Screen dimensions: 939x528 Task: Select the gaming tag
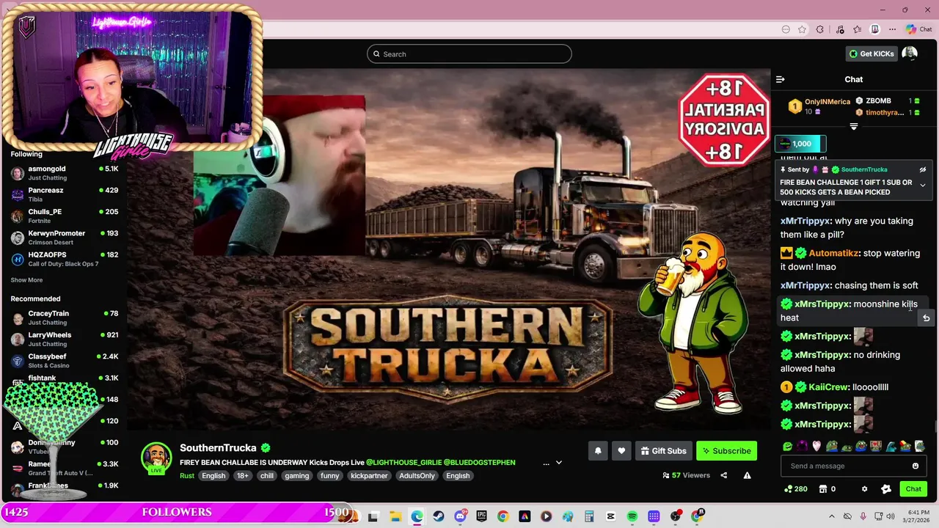pos(297,475)
